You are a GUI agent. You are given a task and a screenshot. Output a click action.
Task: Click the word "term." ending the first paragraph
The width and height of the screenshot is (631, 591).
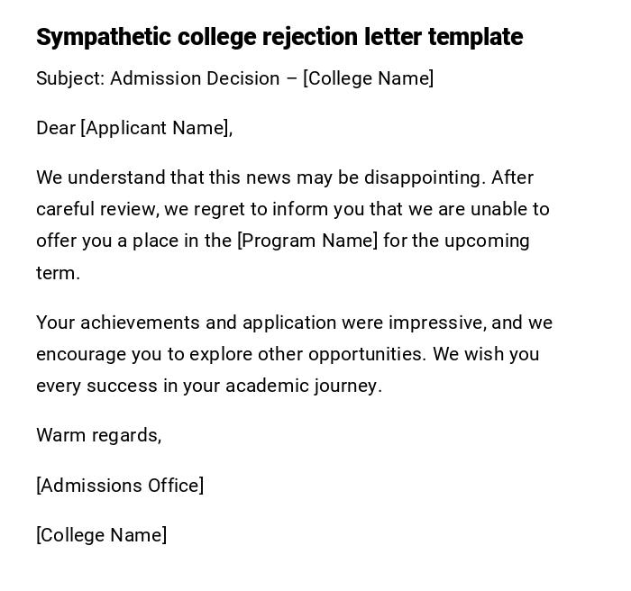coord(58,273)
